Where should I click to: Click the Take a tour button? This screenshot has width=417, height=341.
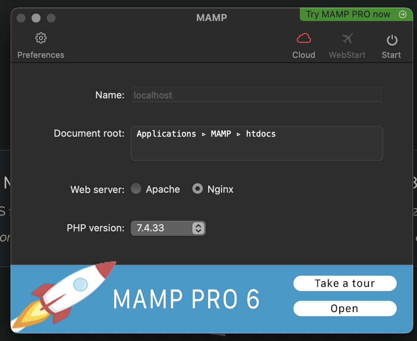pos(345,283)
